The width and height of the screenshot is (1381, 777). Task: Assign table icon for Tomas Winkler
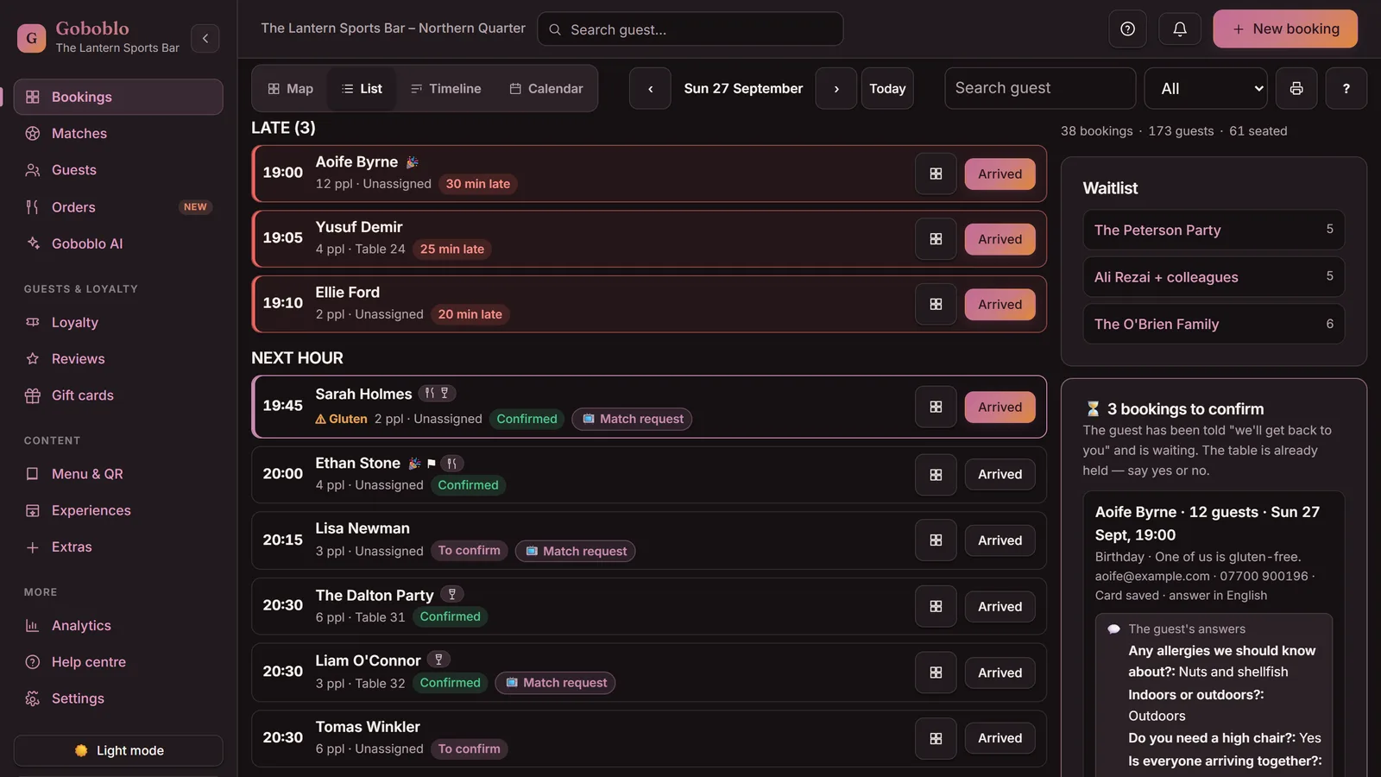coord(936,738)
